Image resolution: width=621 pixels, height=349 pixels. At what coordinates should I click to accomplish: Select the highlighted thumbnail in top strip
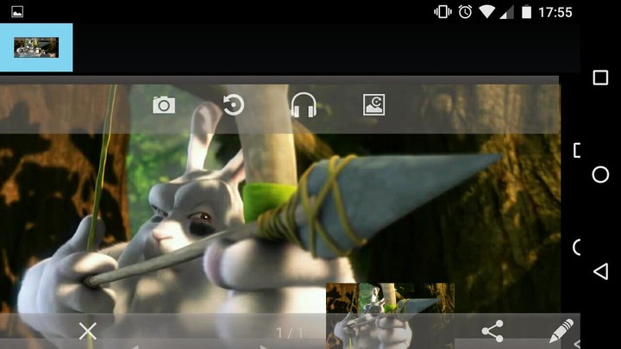[x=36, y=47]
